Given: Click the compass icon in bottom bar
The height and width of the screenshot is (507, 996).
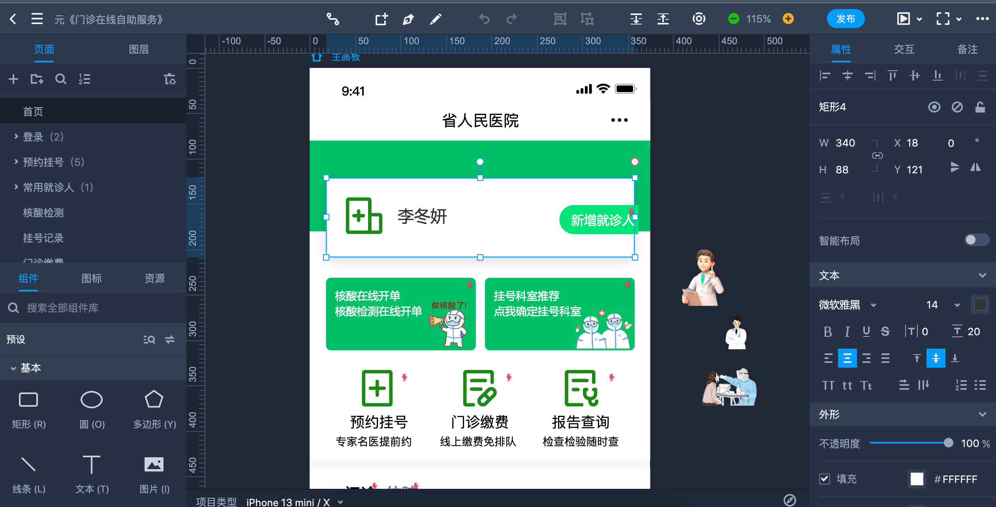Looking at the screenshot, I should tap(789, 500).
